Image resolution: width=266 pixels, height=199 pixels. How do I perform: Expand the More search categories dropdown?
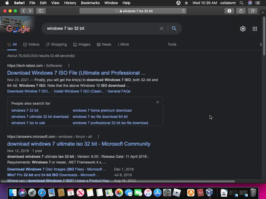123,44
